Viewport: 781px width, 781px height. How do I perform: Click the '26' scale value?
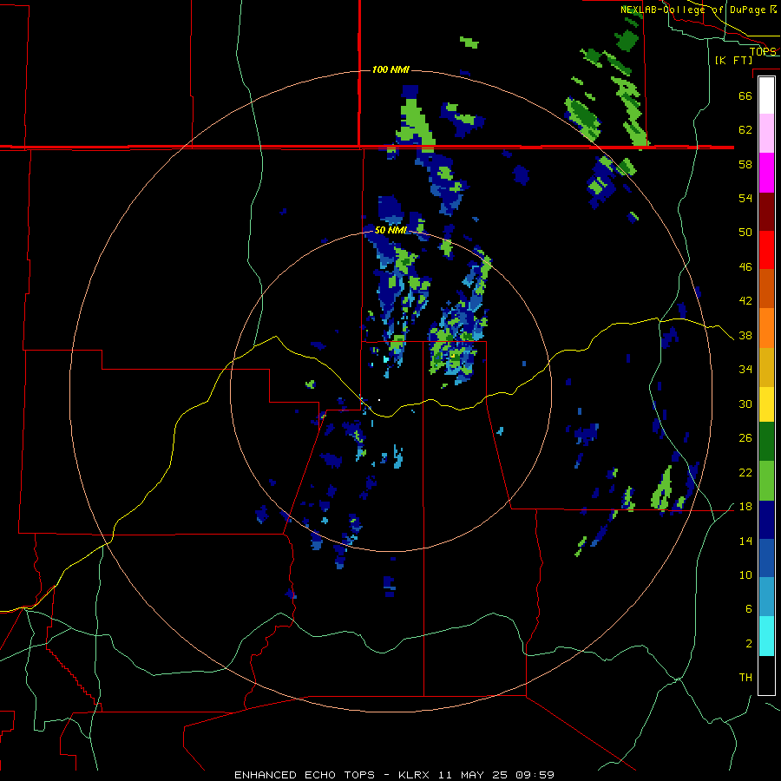745,438
